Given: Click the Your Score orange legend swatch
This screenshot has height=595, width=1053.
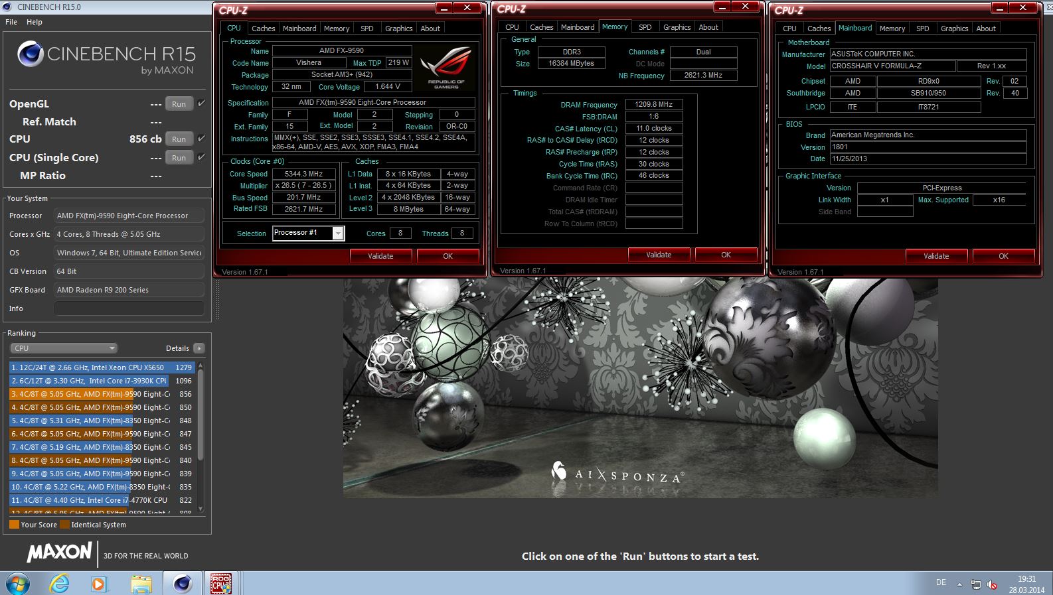Looking at the screenshot, I should coord(14,525).
